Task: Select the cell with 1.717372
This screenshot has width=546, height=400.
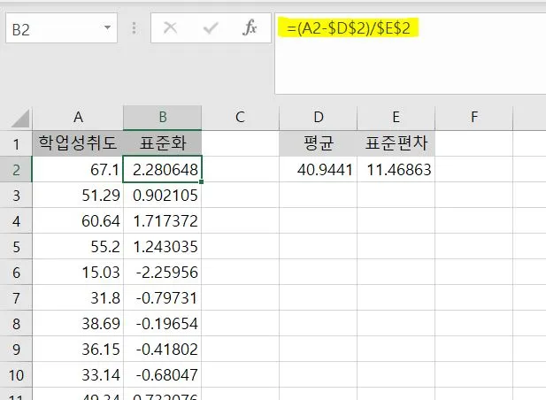Action: pyautogui.click(x=163, y=220)
